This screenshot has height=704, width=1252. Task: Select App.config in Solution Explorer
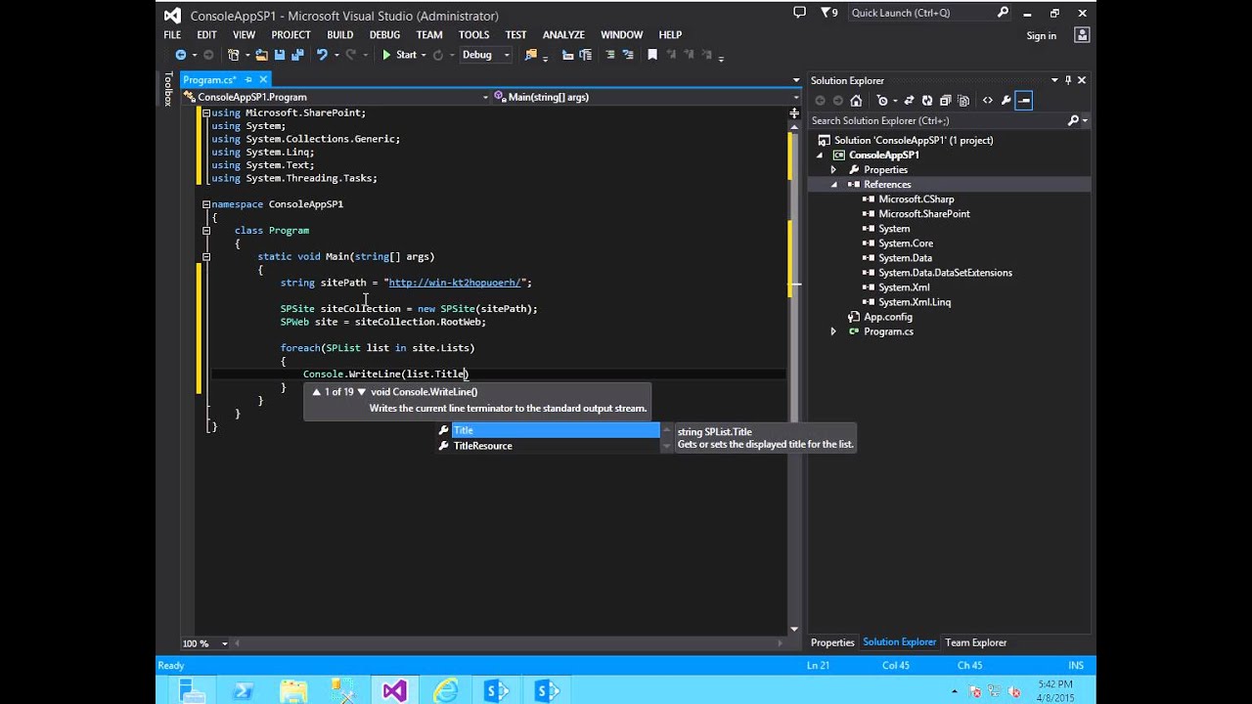pyautogui.click(x=887, y=317)
